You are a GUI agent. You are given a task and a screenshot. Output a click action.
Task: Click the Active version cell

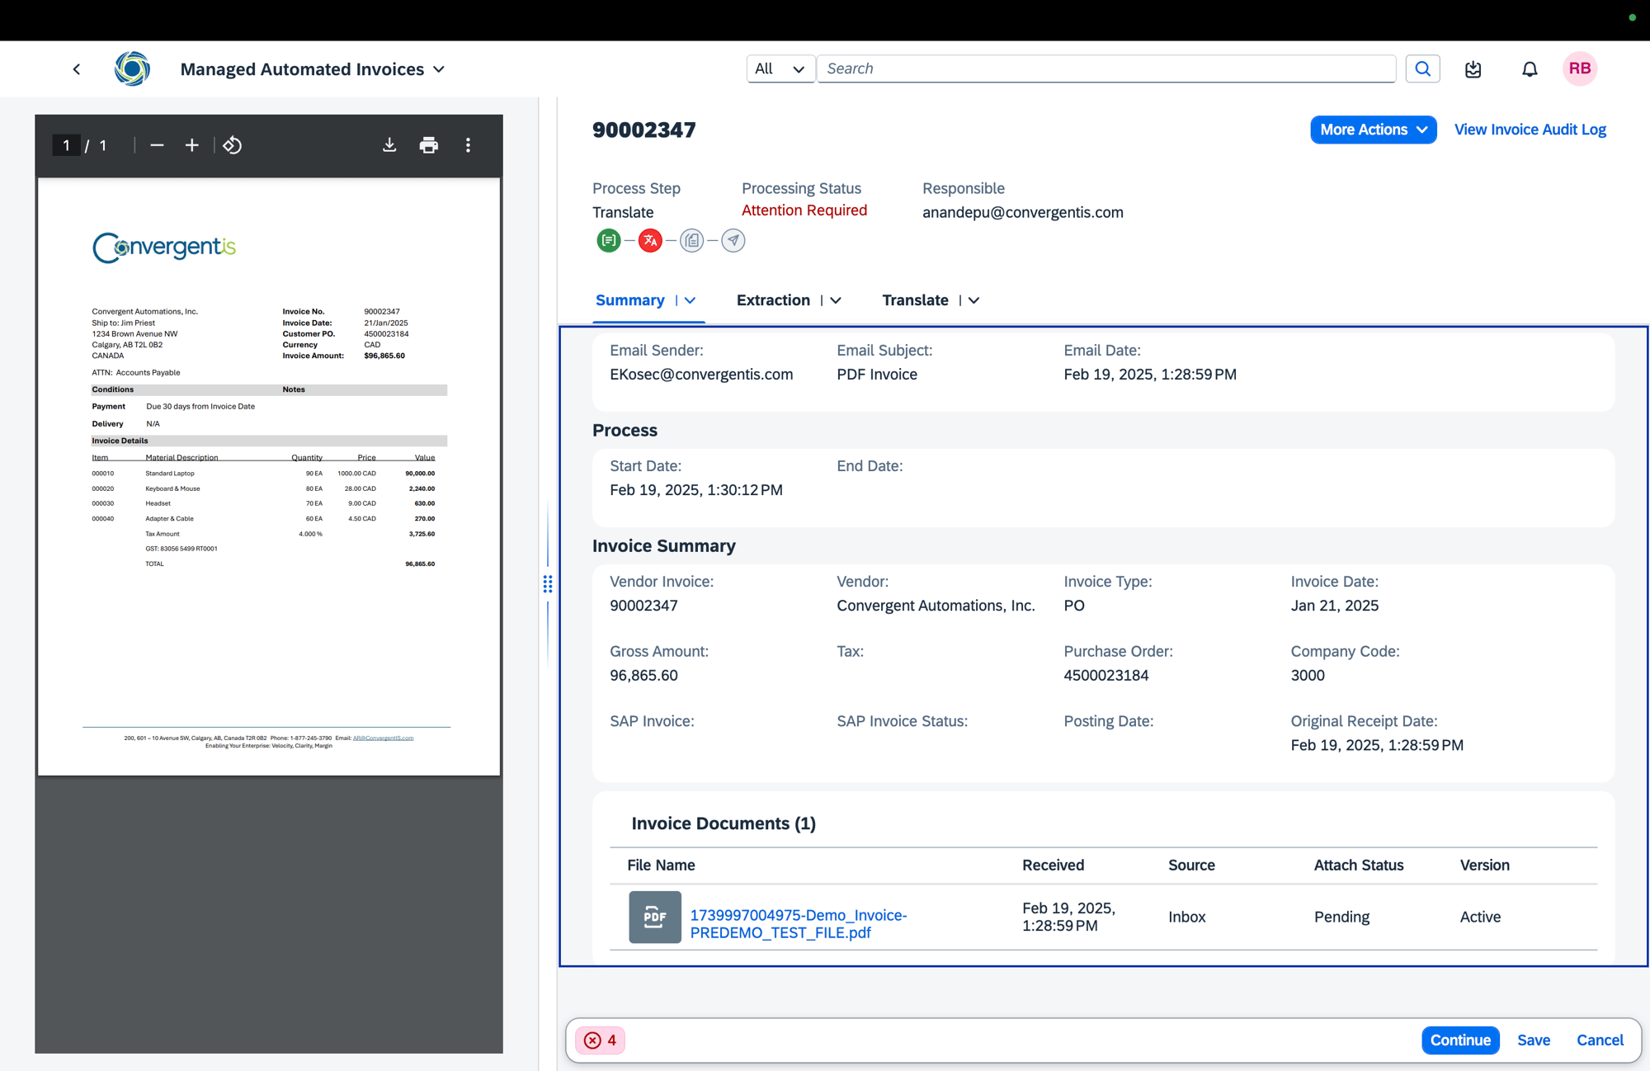(x=1480, y=917)
